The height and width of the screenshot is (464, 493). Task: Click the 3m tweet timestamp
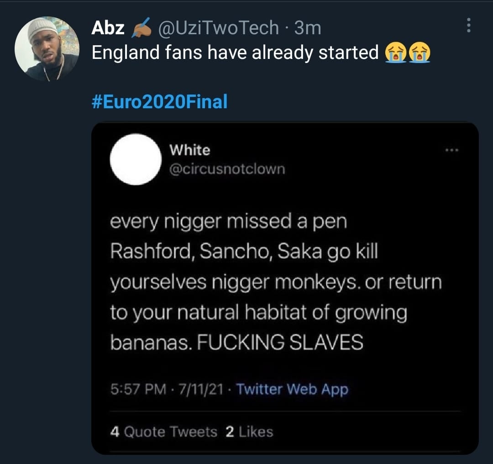point(308,28)
